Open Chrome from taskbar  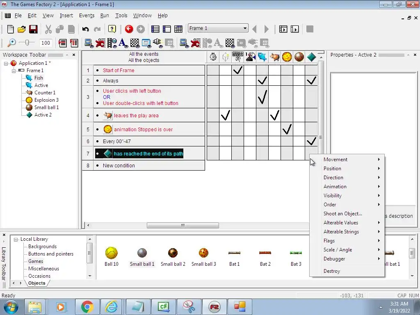[x=87, y=307]
